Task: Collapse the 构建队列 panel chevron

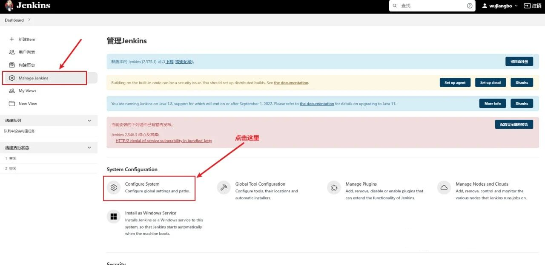Action: [x=89, y=121]
